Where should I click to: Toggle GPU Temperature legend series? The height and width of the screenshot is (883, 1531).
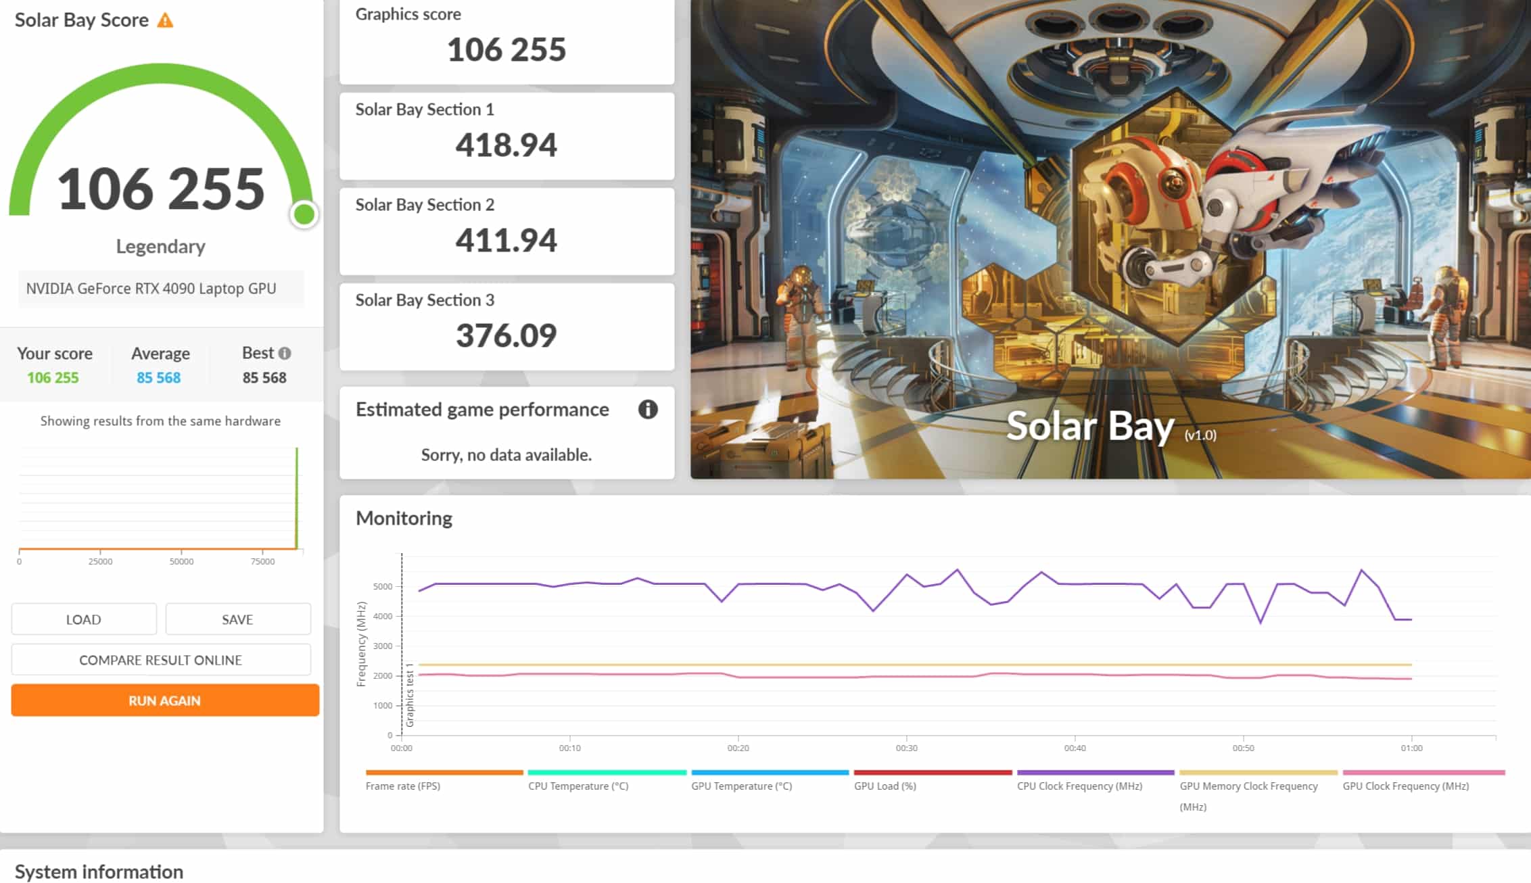[741, 786]
